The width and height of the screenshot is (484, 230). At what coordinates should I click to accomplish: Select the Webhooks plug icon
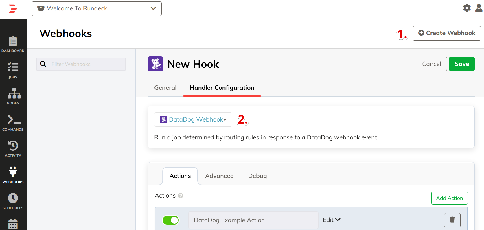pyautogui.click(x=13, y=172)
